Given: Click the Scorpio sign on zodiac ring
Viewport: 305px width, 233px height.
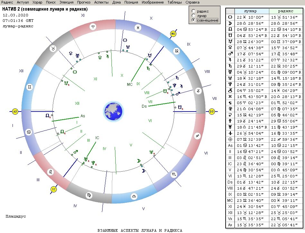Looking at the screenshot, I should coord(174,175).
